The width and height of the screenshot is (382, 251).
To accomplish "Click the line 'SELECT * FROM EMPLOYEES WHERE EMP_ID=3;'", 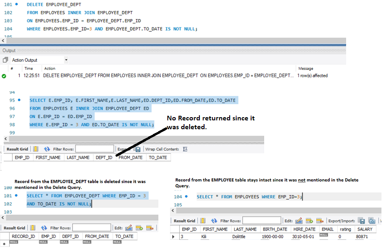I will tap(250, 197).
